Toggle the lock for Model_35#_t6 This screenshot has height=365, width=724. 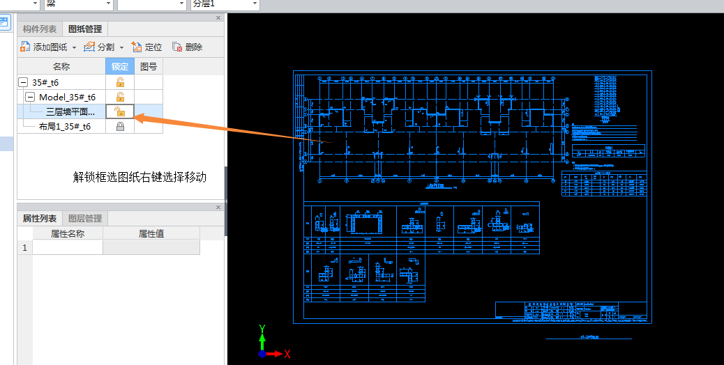pyautogui.click(x=120, y=98)
